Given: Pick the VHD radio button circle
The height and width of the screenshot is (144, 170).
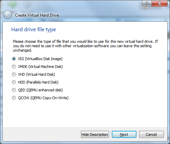Looking at the screenshot, I should (14, 74).
